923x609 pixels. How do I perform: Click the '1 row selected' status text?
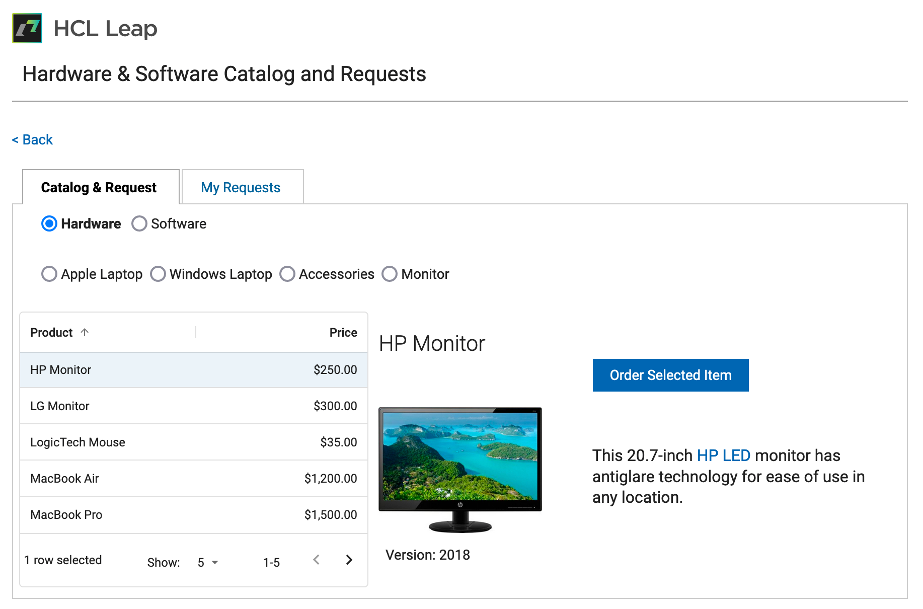click(63, 560)
